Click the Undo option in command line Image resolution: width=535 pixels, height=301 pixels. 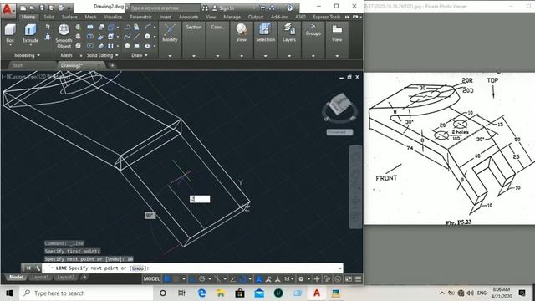(137, 268)
